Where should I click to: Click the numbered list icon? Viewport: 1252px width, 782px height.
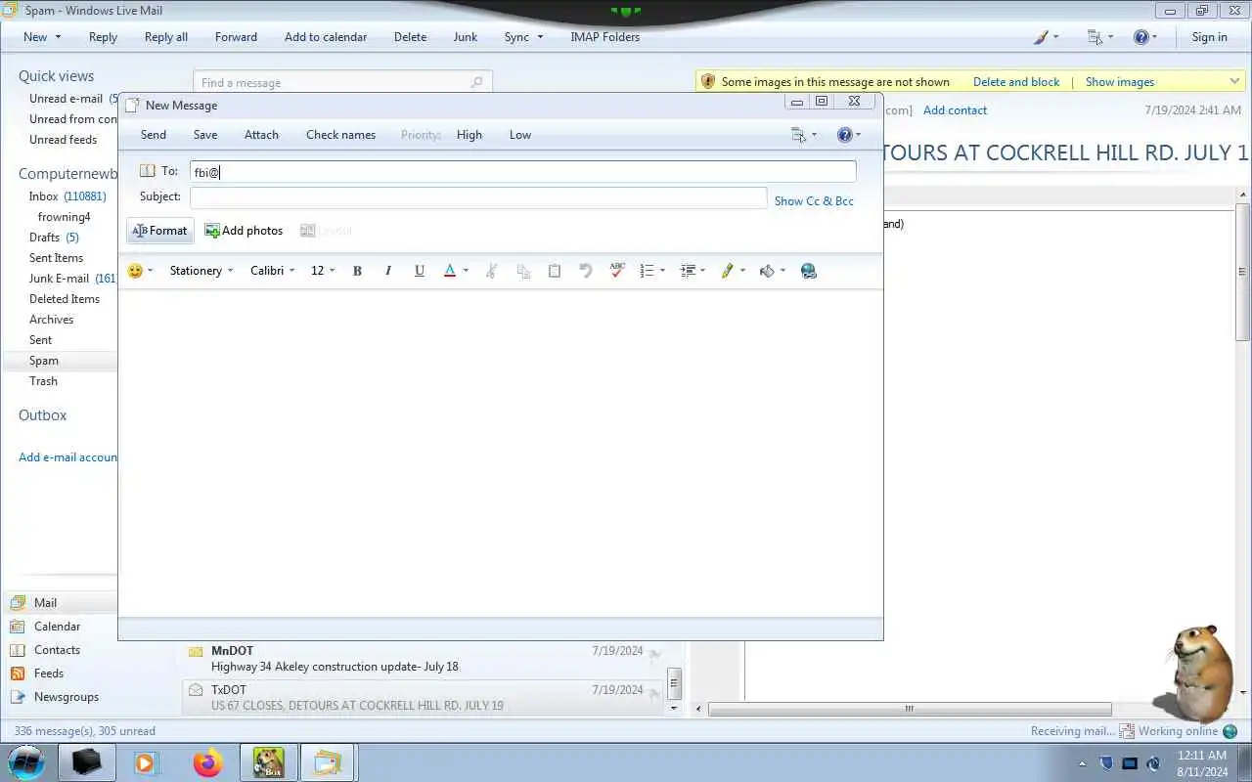(647, 271)
